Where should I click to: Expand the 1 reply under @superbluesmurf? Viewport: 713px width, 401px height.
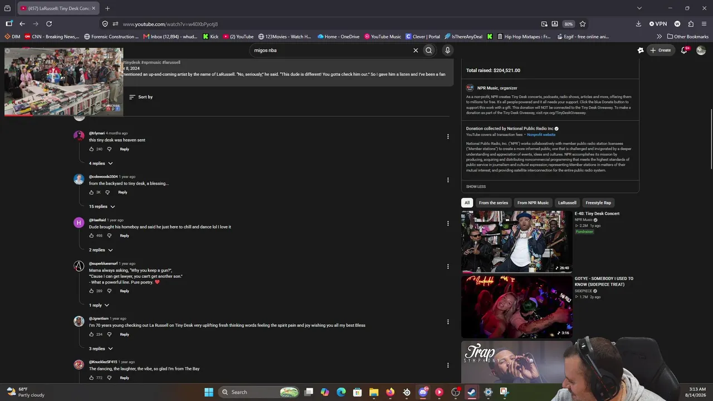tap(99, 305)
